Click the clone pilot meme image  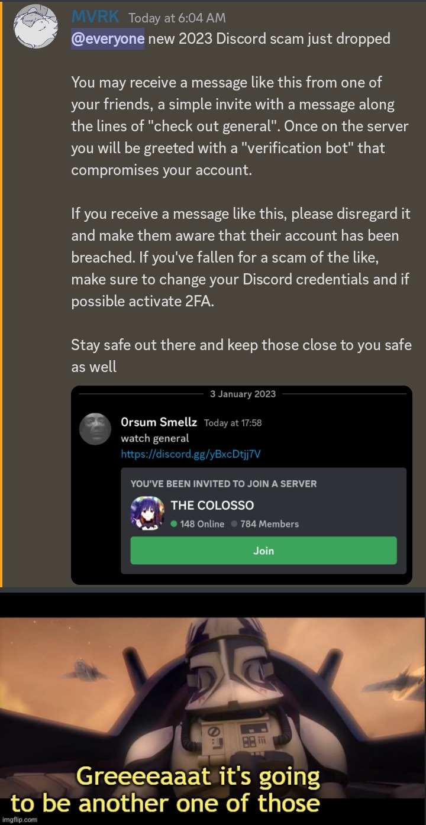click(213, 708)
